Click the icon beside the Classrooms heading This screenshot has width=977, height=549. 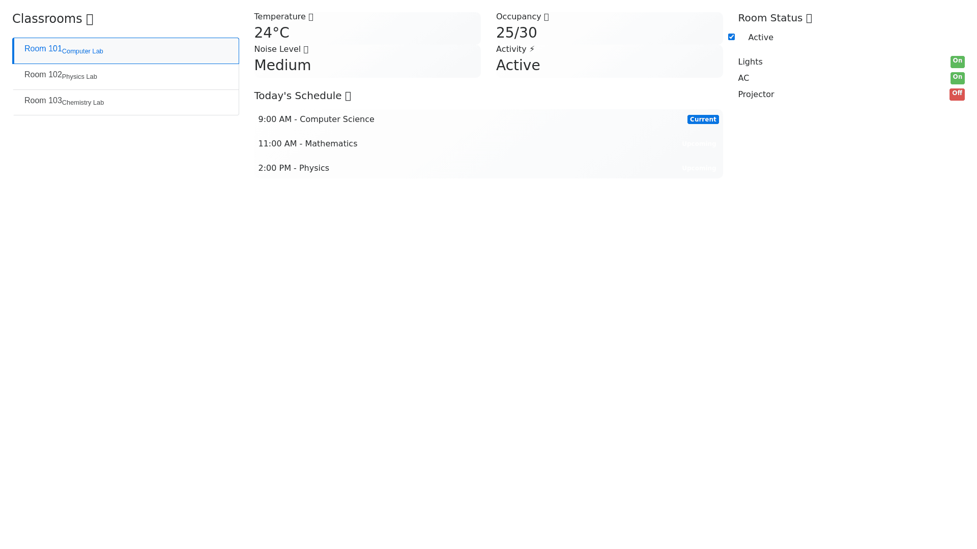click(90, 19)
